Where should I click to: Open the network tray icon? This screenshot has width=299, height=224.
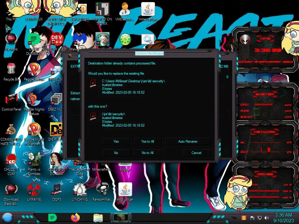[259, 218]
